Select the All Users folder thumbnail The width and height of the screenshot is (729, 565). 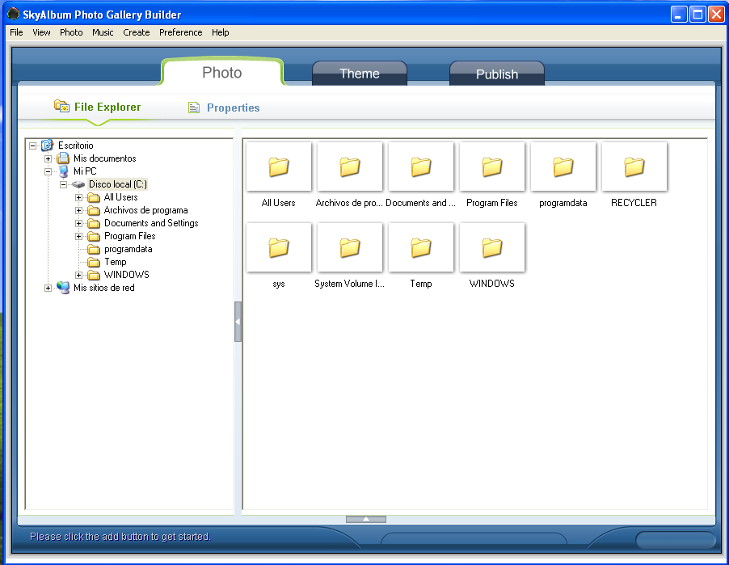279,167
